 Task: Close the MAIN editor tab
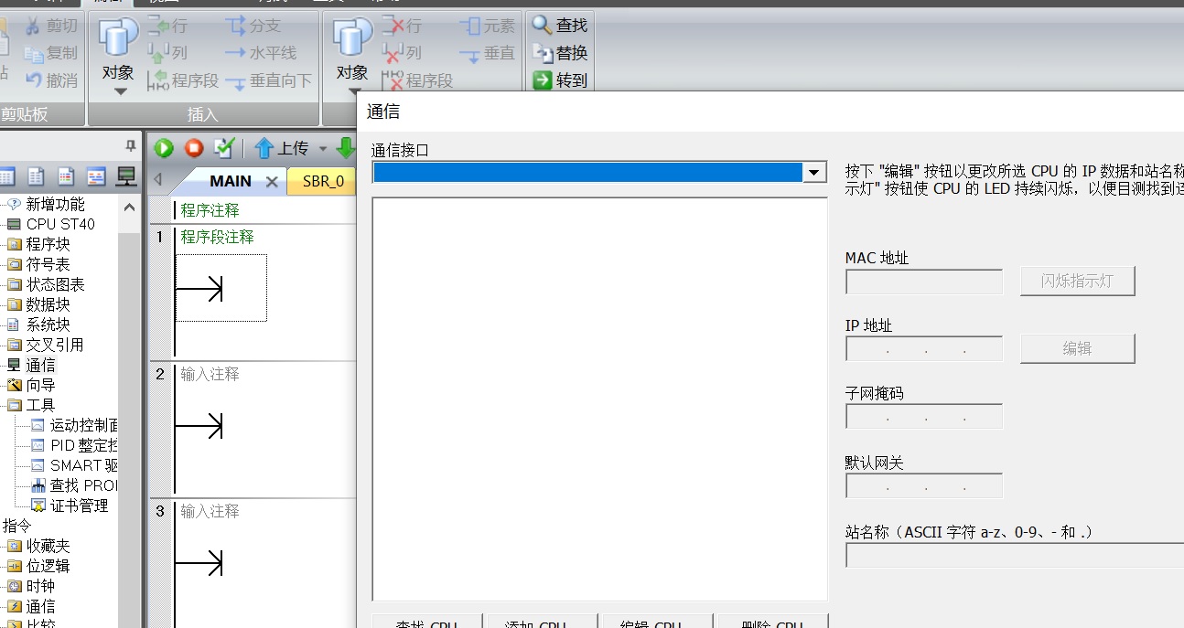coord(272,182)
